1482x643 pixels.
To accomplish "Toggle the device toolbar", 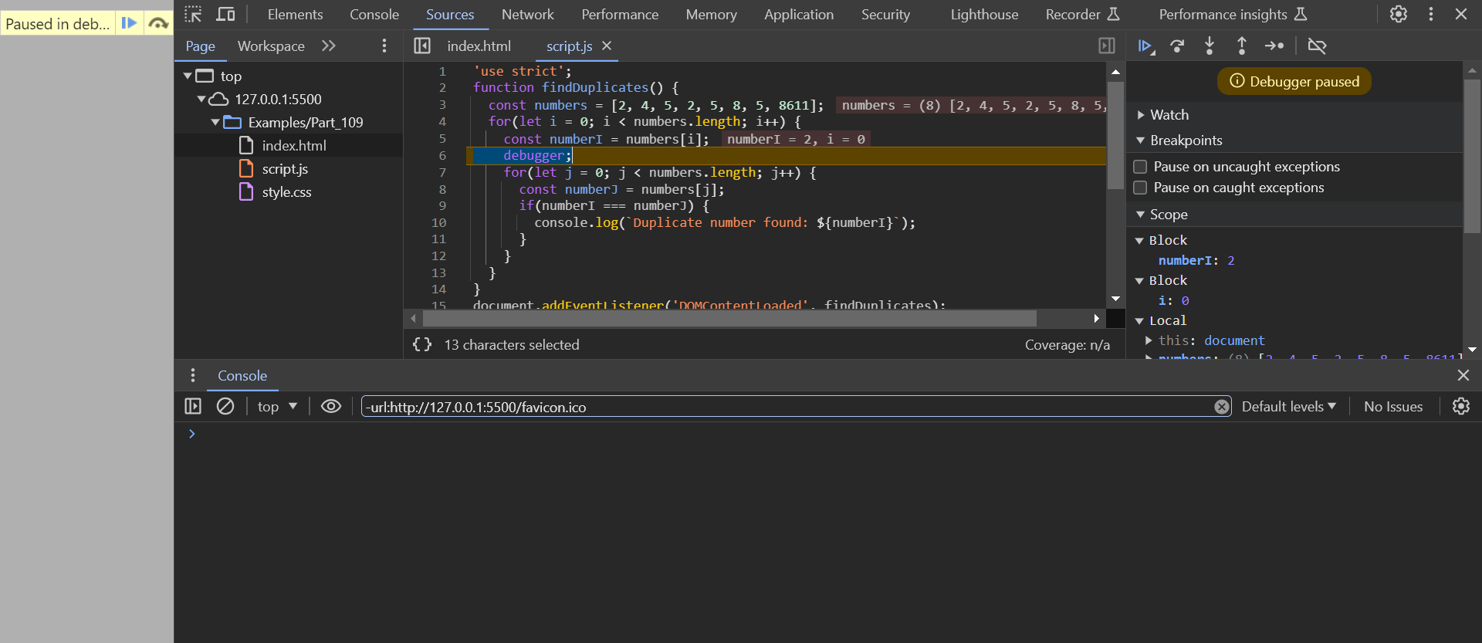I will (x=225, y=15).
